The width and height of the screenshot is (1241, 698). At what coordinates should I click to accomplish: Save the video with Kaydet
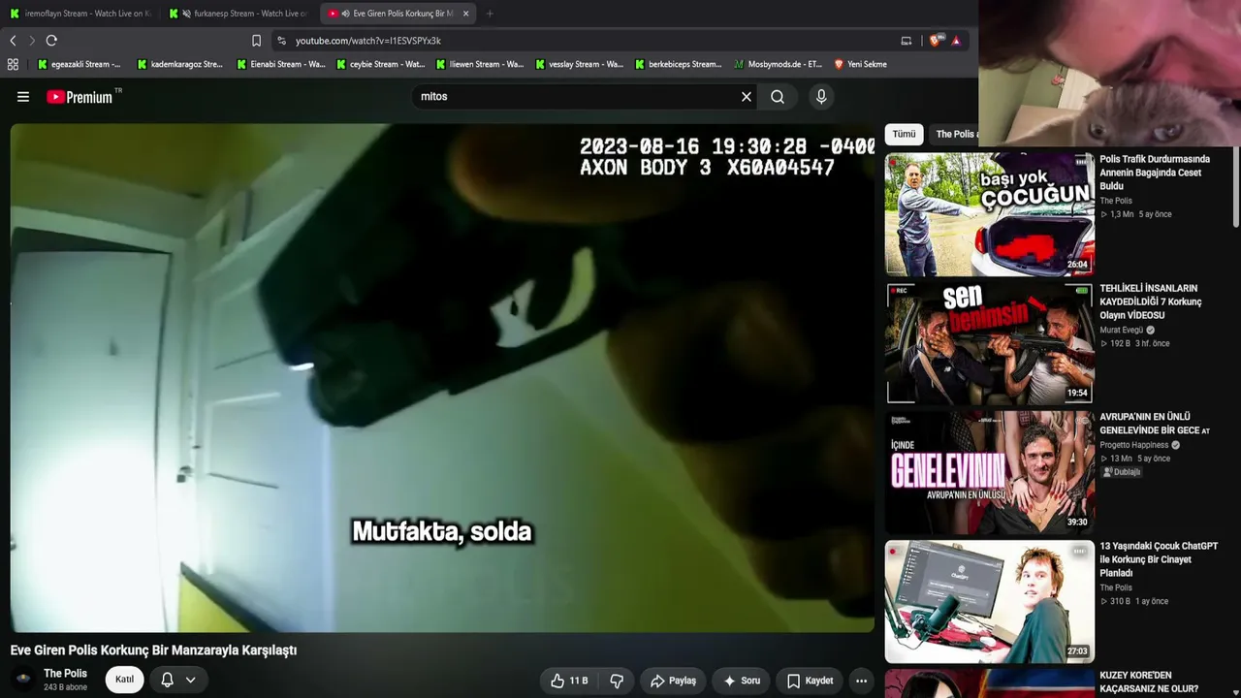pos(811,681)
